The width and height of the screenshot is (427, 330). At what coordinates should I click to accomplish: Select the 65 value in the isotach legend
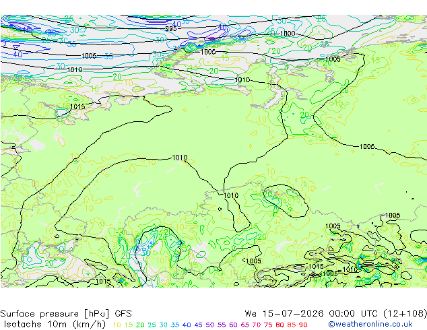click(244, 325)
